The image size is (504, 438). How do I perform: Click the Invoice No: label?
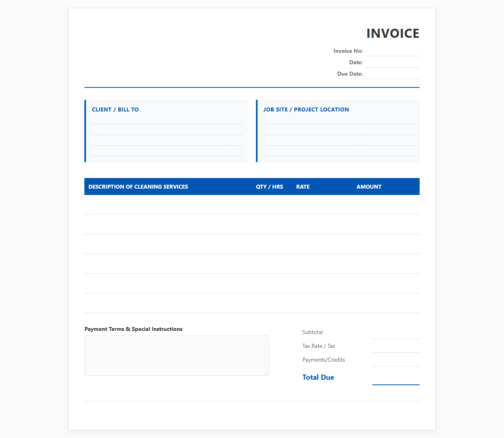point(348,51)
